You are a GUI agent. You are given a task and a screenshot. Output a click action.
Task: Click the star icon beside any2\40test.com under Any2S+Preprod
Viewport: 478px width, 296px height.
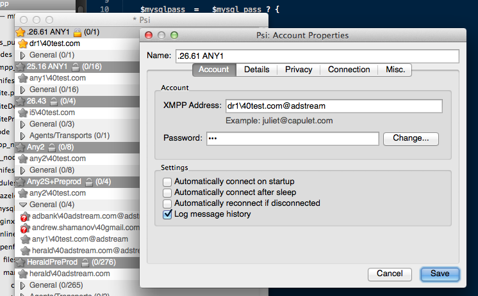point(23,193)
